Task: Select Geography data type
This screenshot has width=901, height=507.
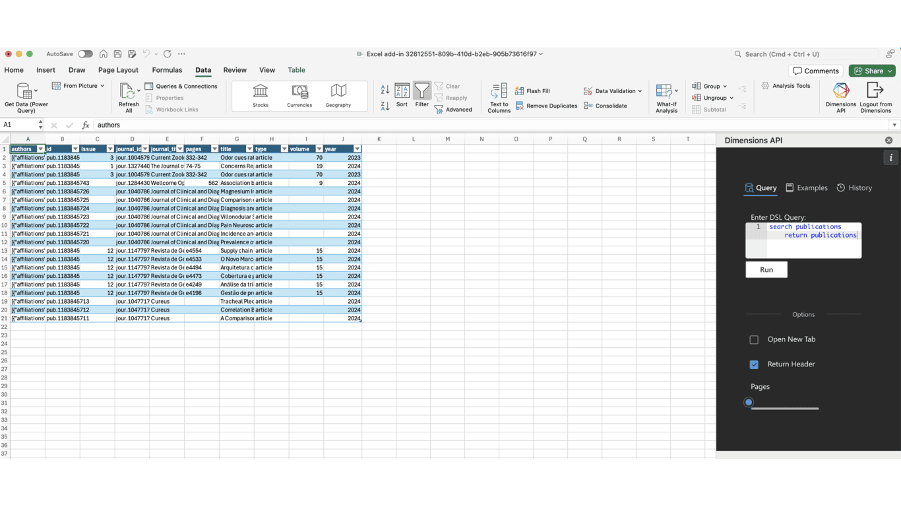Action: point(338,96)
